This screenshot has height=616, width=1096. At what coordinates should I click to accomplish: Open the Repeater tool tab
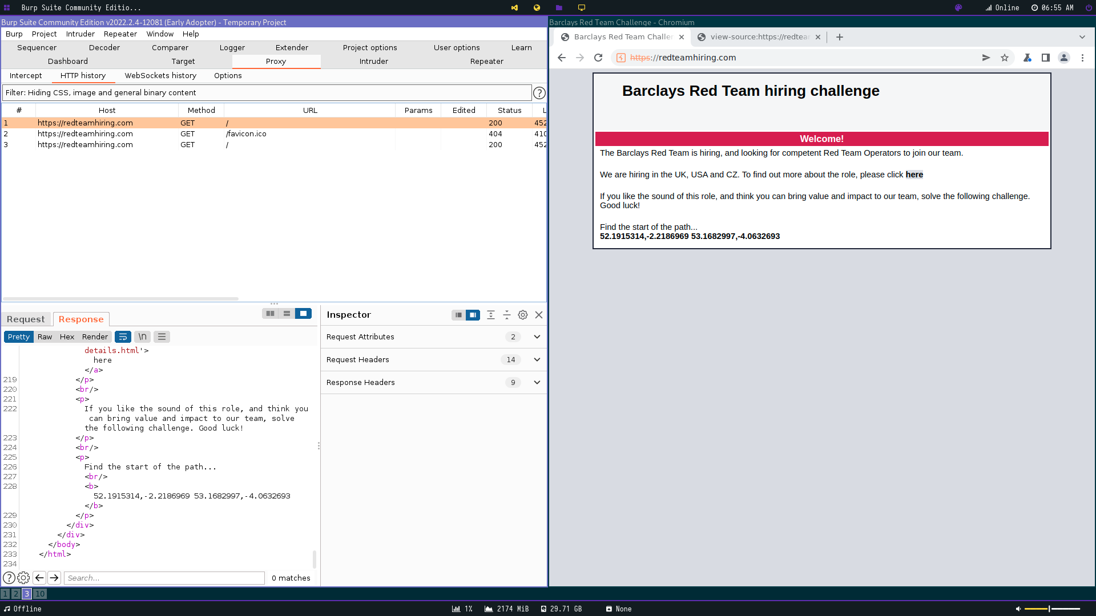tap(486, 62)
